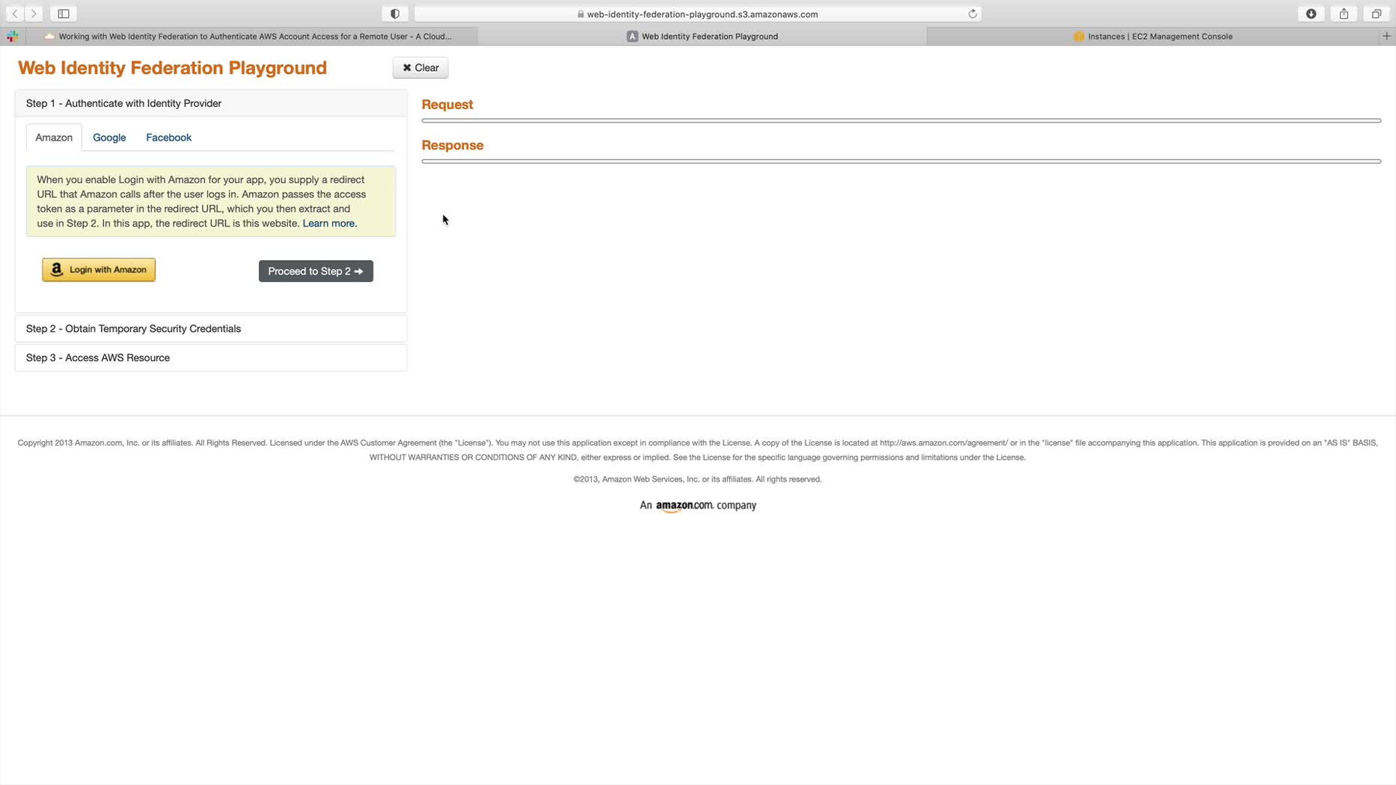This screenshot has height=785, width=1396.
Task: Expand Step 3 Access AWS Resource
Action: (x=211, y=358)
